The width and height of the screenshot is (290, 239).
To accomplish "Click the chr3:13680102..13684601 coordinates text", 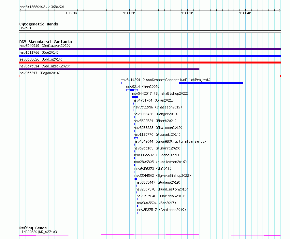I will coord(42,7).
